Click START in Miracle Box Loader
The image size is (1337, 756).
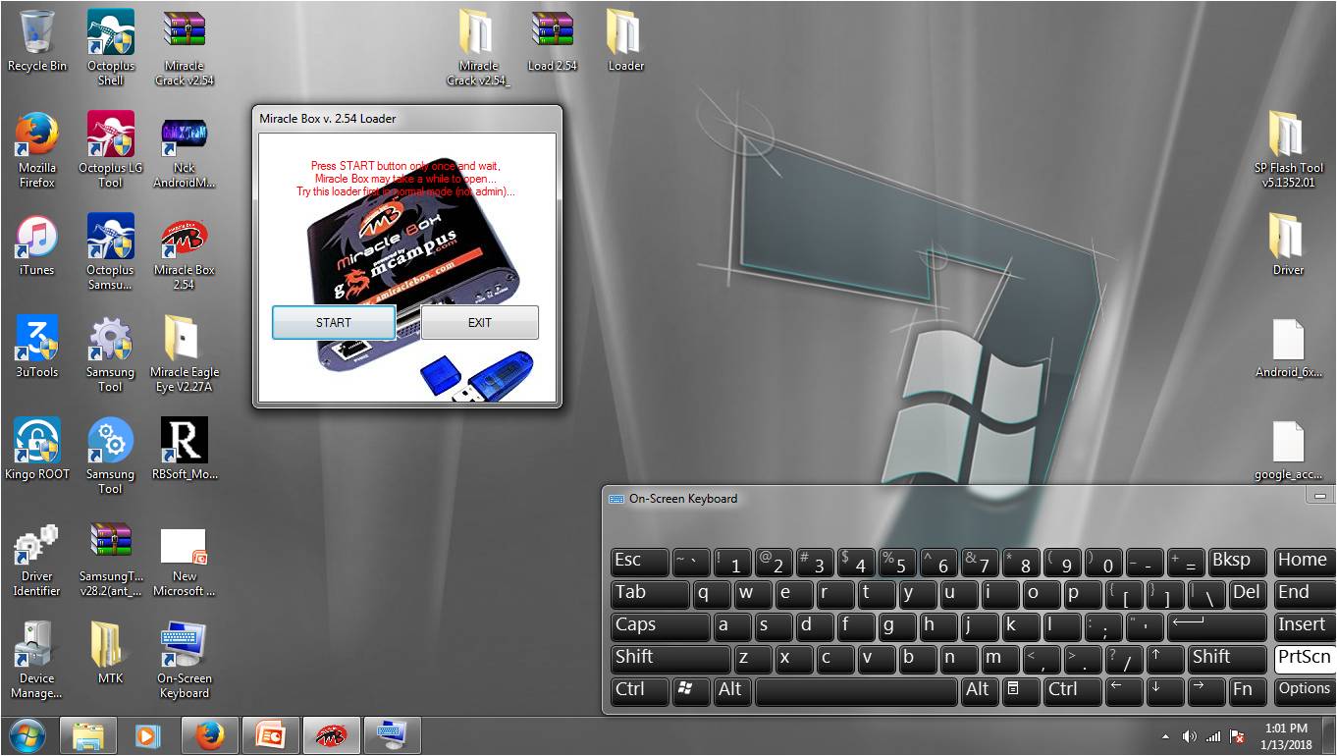pos(334,322)
